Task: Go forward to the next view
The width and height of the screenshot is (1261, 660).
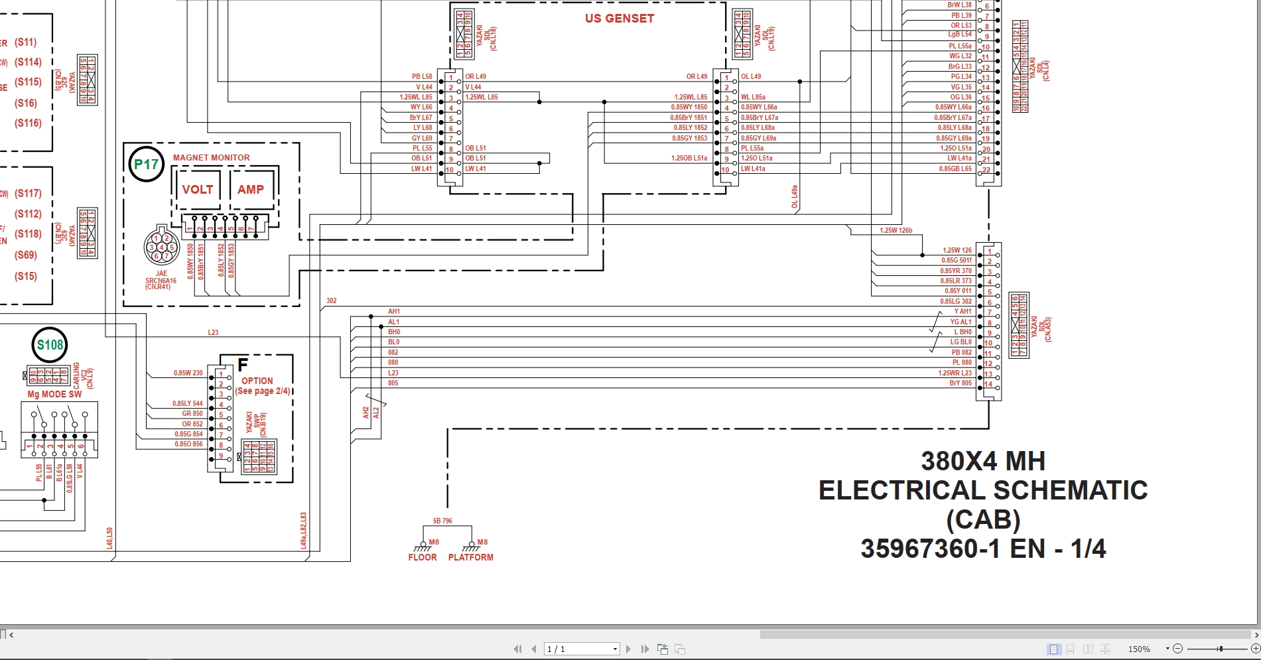Action: pos(679,648)
